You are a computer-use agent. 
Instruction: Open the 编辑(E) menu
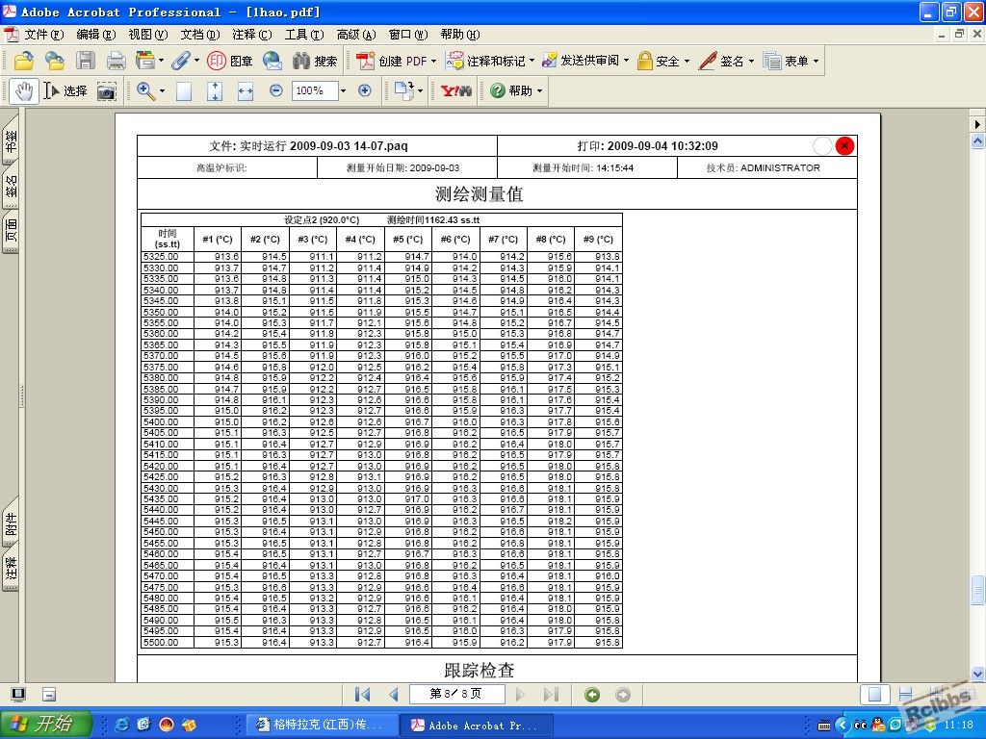tap(96, 35)
